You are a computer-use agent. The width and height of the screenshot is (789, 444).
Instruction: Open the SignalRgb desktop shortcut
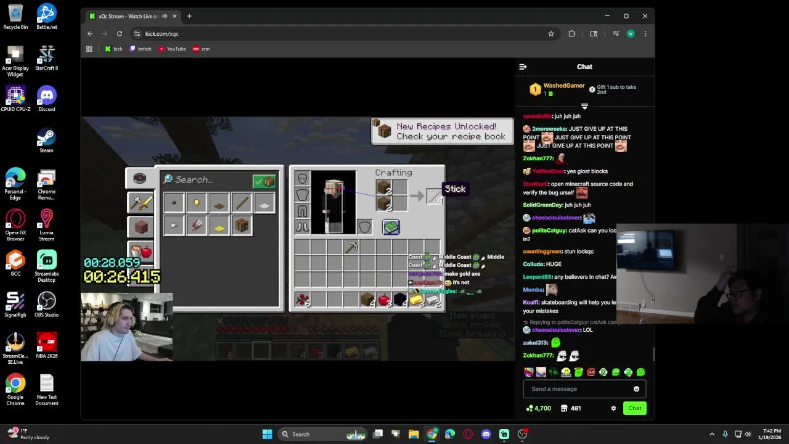15,305
